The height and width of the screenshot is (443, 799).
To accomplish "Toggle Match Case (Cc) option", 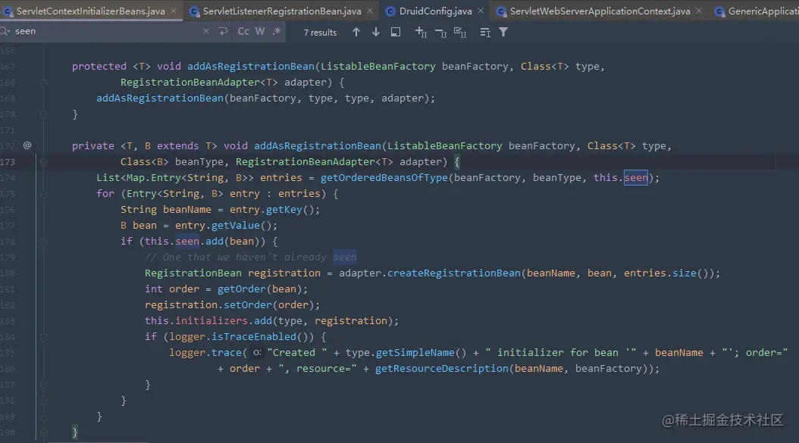I will (x=243, y=32).
